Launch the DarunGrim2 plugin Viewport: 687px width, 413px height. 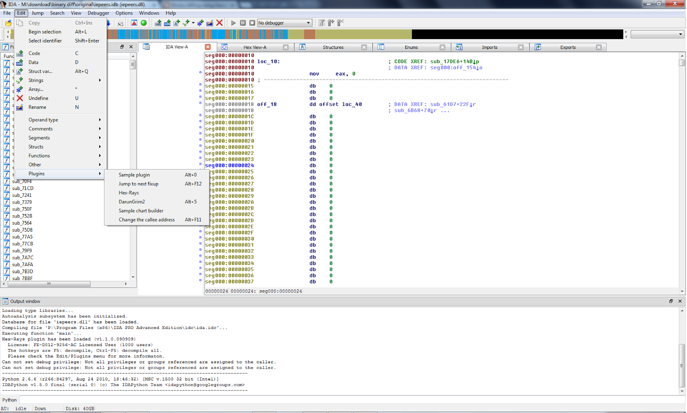(156, 202)
